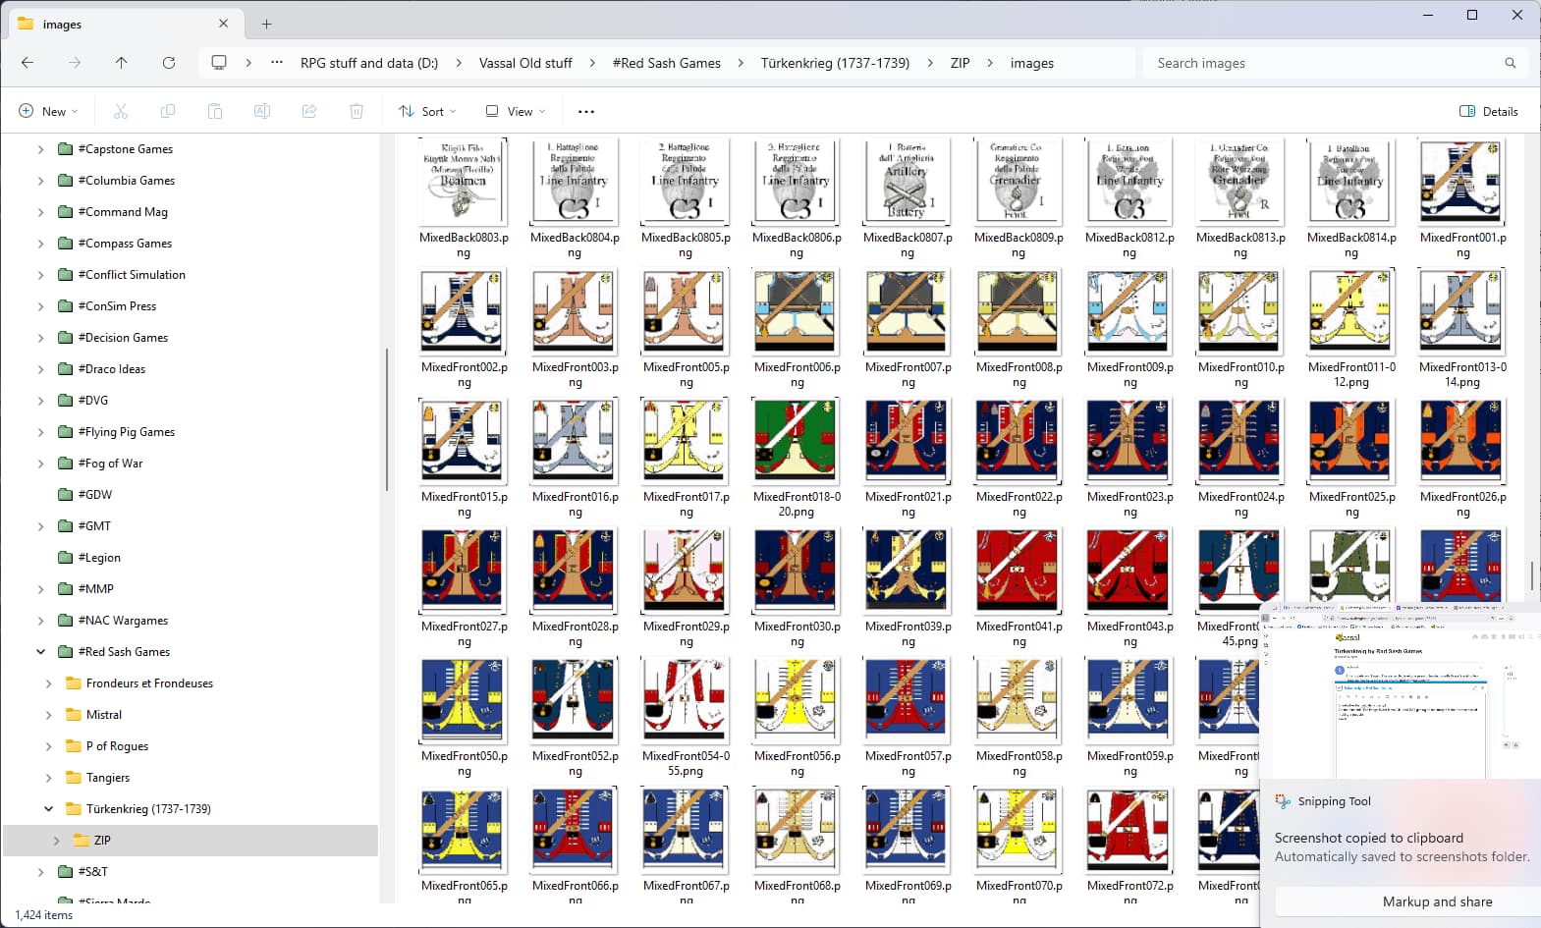Open the View options dropdown
Screen dimensions: 1541x928
pyautogui.click(x=516, y=111)
